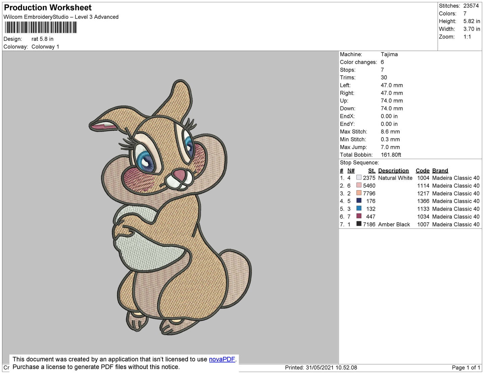Click the stitch count 447 in row 6
Viewport: 484px width, 374px height.
371,217
